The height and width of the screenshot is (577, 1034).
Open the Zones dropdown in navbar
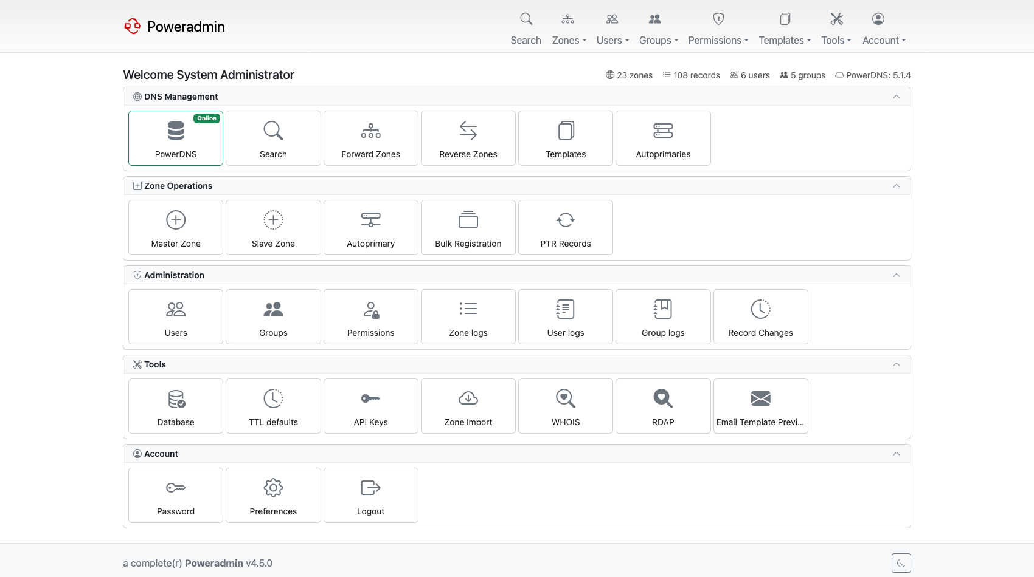coord(569,29)
